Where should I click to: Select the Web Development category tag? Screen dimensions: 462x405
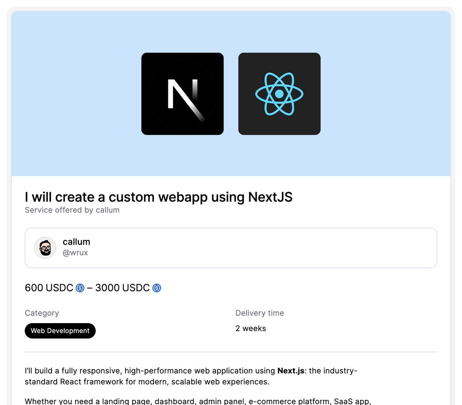point(60,331)
